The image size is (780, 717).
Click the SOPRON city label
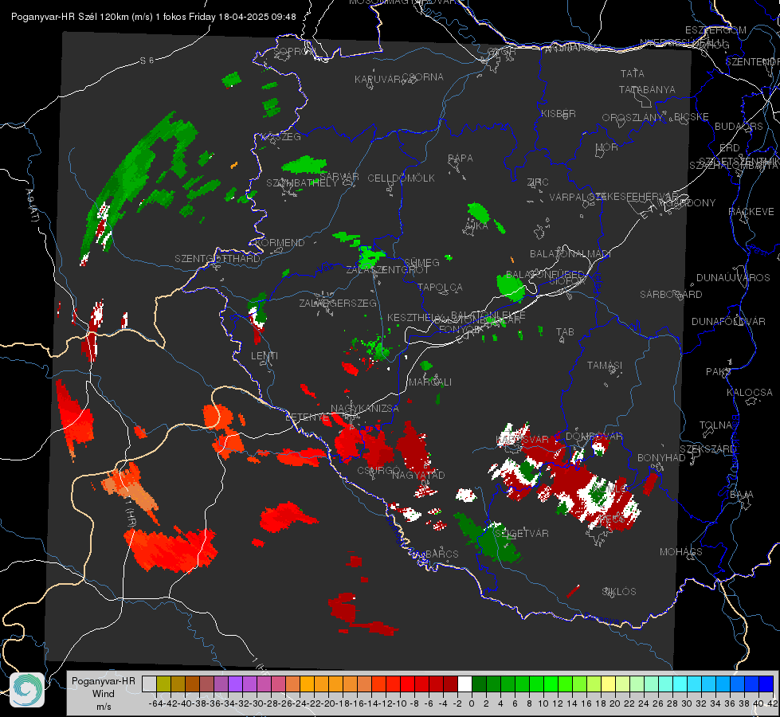294,51
